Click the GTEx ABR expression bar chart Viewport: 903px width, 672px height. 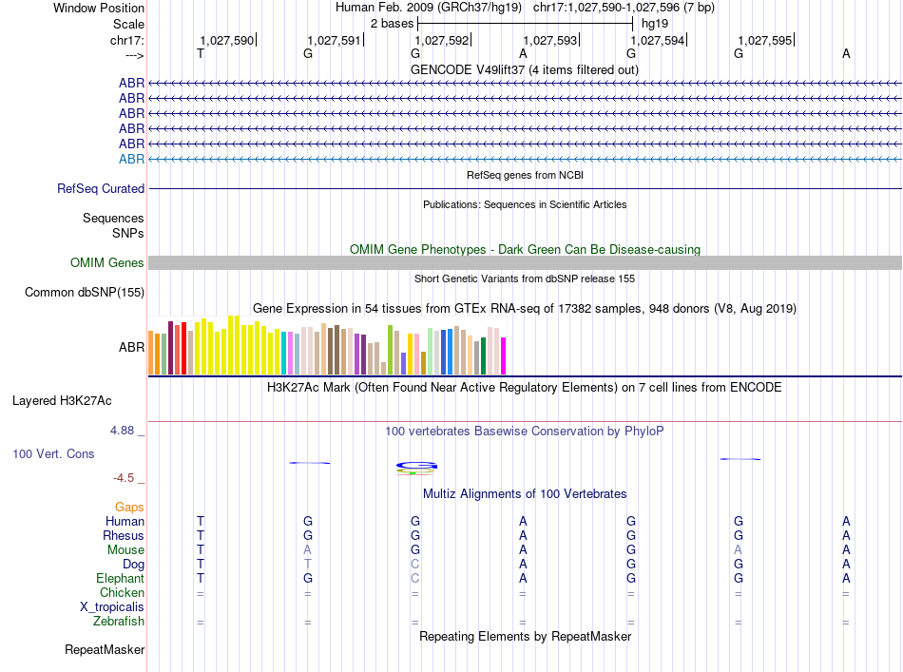click(327, 345)
